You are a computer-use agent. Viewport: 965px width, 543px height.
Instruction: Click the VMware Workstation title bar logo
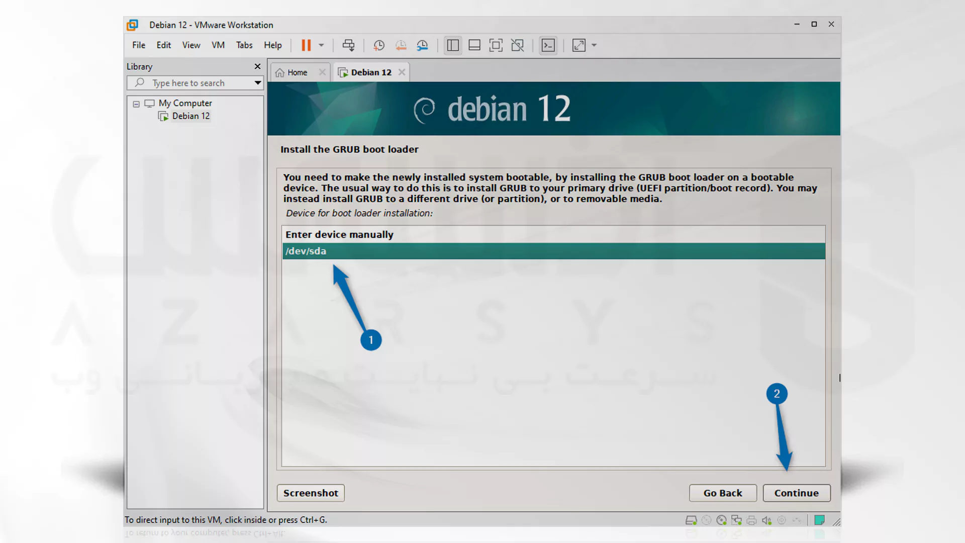coord(132,25)
